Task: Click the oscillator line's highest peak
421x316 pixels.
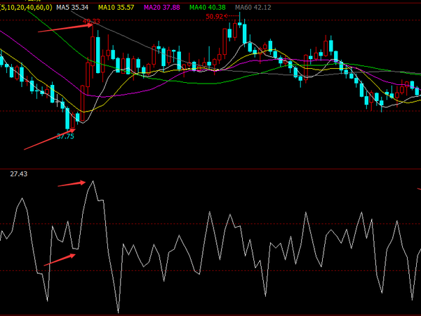Action: (93, 181)
